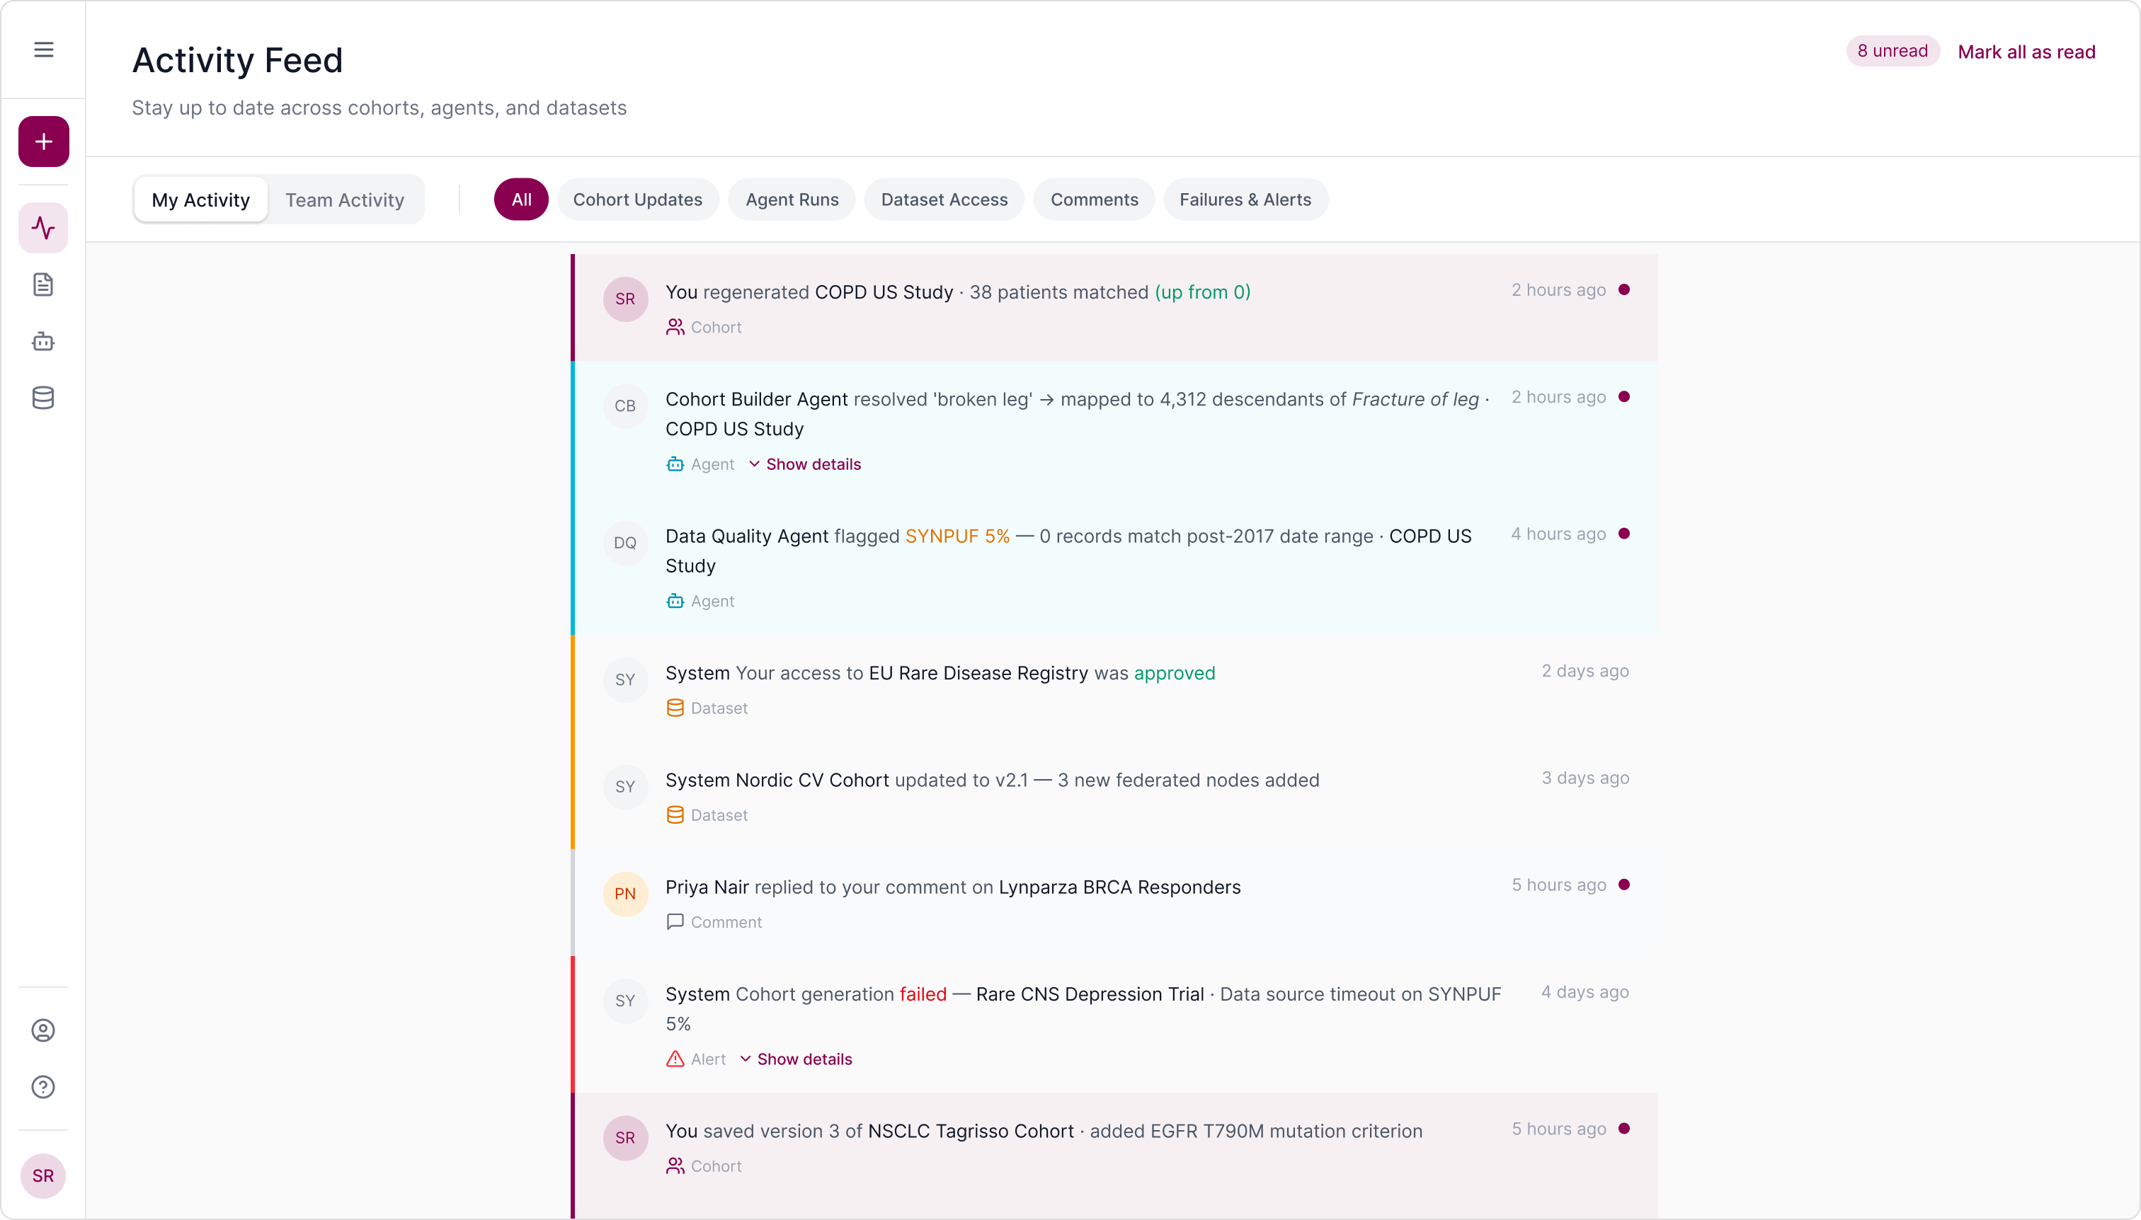
Task: Click the Dataset tag icon under Nordic CV Cohort entry
Action: click(675, 815)
